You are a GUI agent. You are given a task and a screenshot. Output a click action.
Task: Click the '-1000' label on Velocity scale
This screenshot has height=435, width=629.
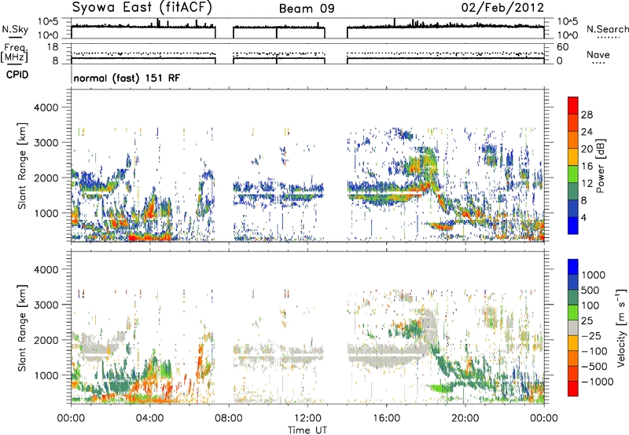(x=597, y=382)
